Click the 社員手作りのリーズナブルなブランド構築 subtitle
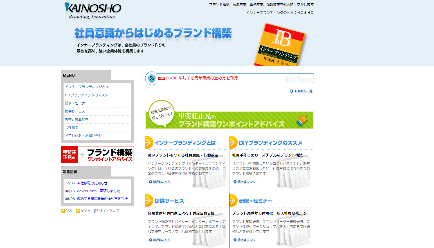The width and height of the screenshot is (434, 248). [x=267, y=155]
